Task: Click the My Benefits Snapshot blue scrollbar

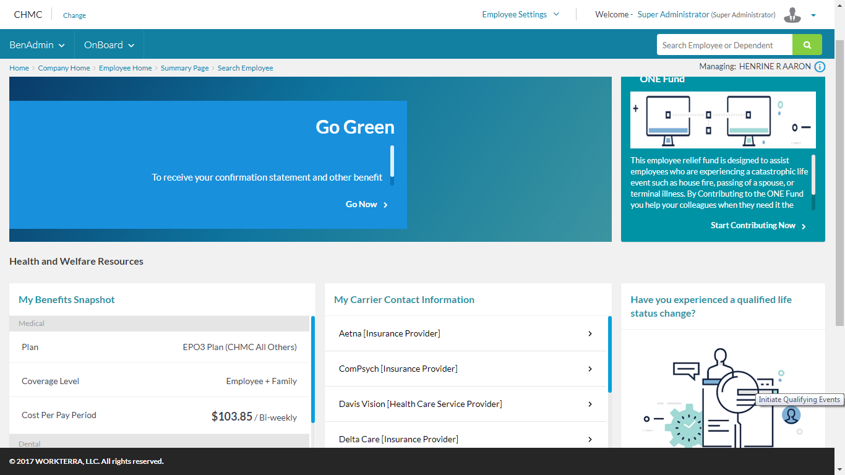Action: click(313, 369)
